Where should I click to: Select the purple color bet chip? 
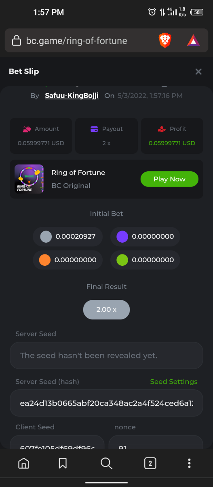(x=145, y=236)
